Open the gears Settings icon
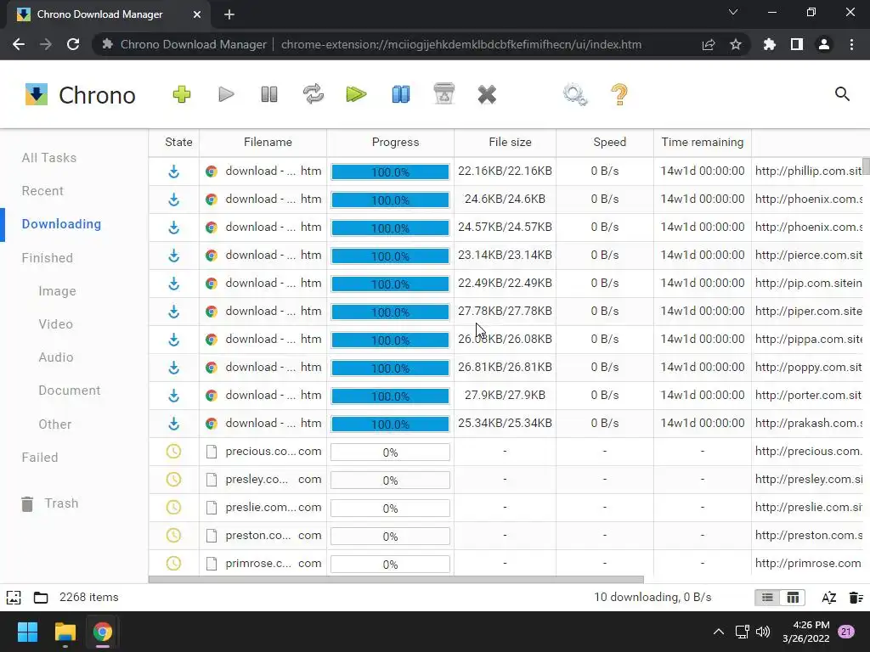The height and width of the screenshot is (652, 870). [x=575, y=94]
